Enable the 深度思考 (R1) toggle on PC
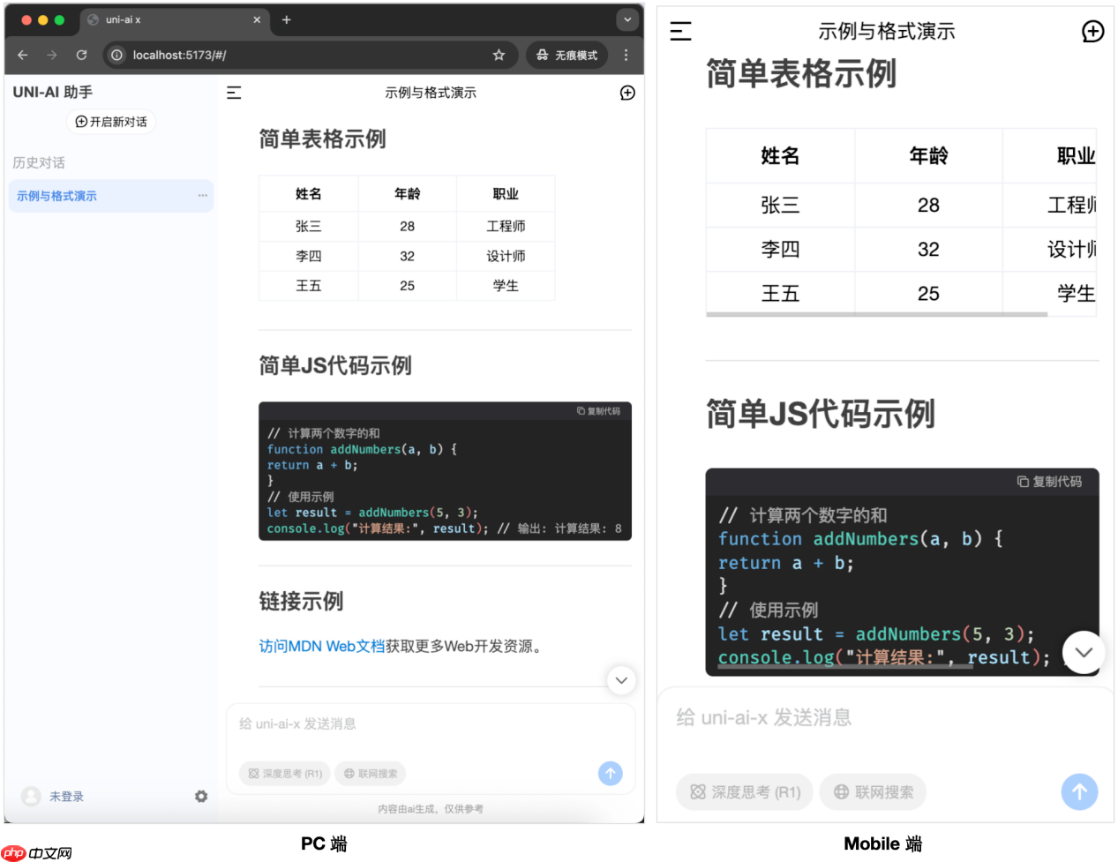Screen dimensions: 1118x862 point(284,773)
